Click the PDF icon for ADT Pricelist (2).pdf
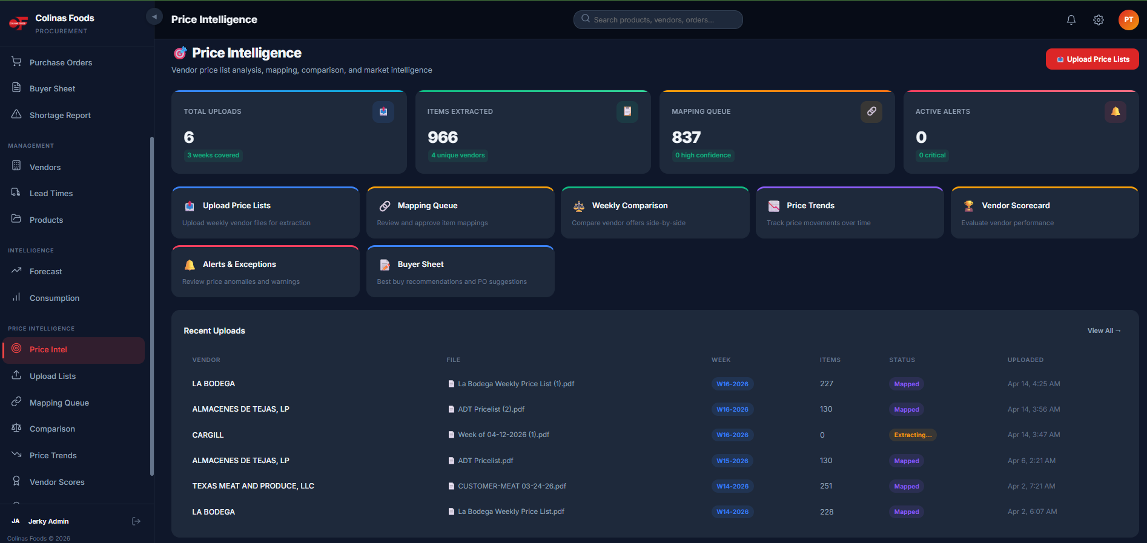This screenshot has height=543, width=1147. click(x=451, y=409)
